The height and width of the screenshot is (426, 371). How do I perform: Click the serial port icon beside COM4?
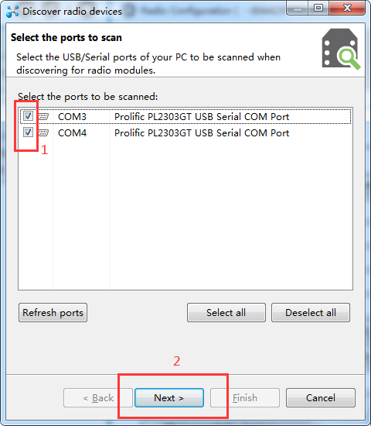(x=43, y=133)
